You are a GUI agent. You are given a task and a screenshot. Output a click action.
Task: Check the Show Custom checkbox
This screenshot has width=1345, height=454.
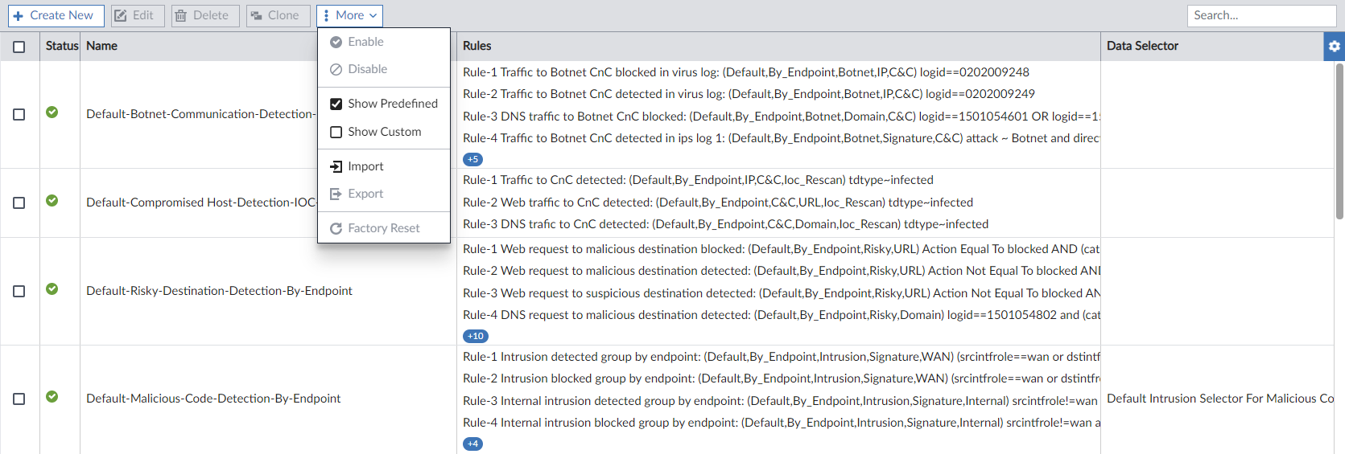pos(336,132)
